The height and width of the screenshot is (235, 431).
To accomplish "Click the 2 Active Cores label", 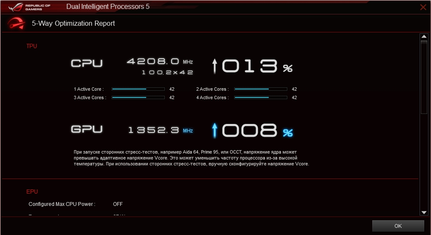I will pos(213,89).
